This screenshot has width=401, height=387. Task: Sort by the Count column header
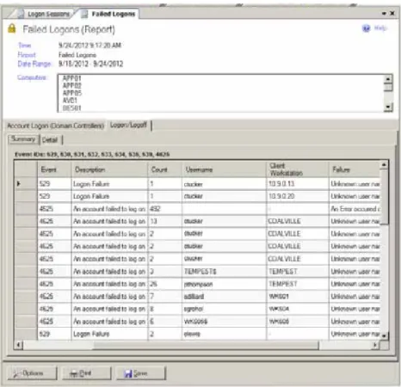[x=165, y=169]
